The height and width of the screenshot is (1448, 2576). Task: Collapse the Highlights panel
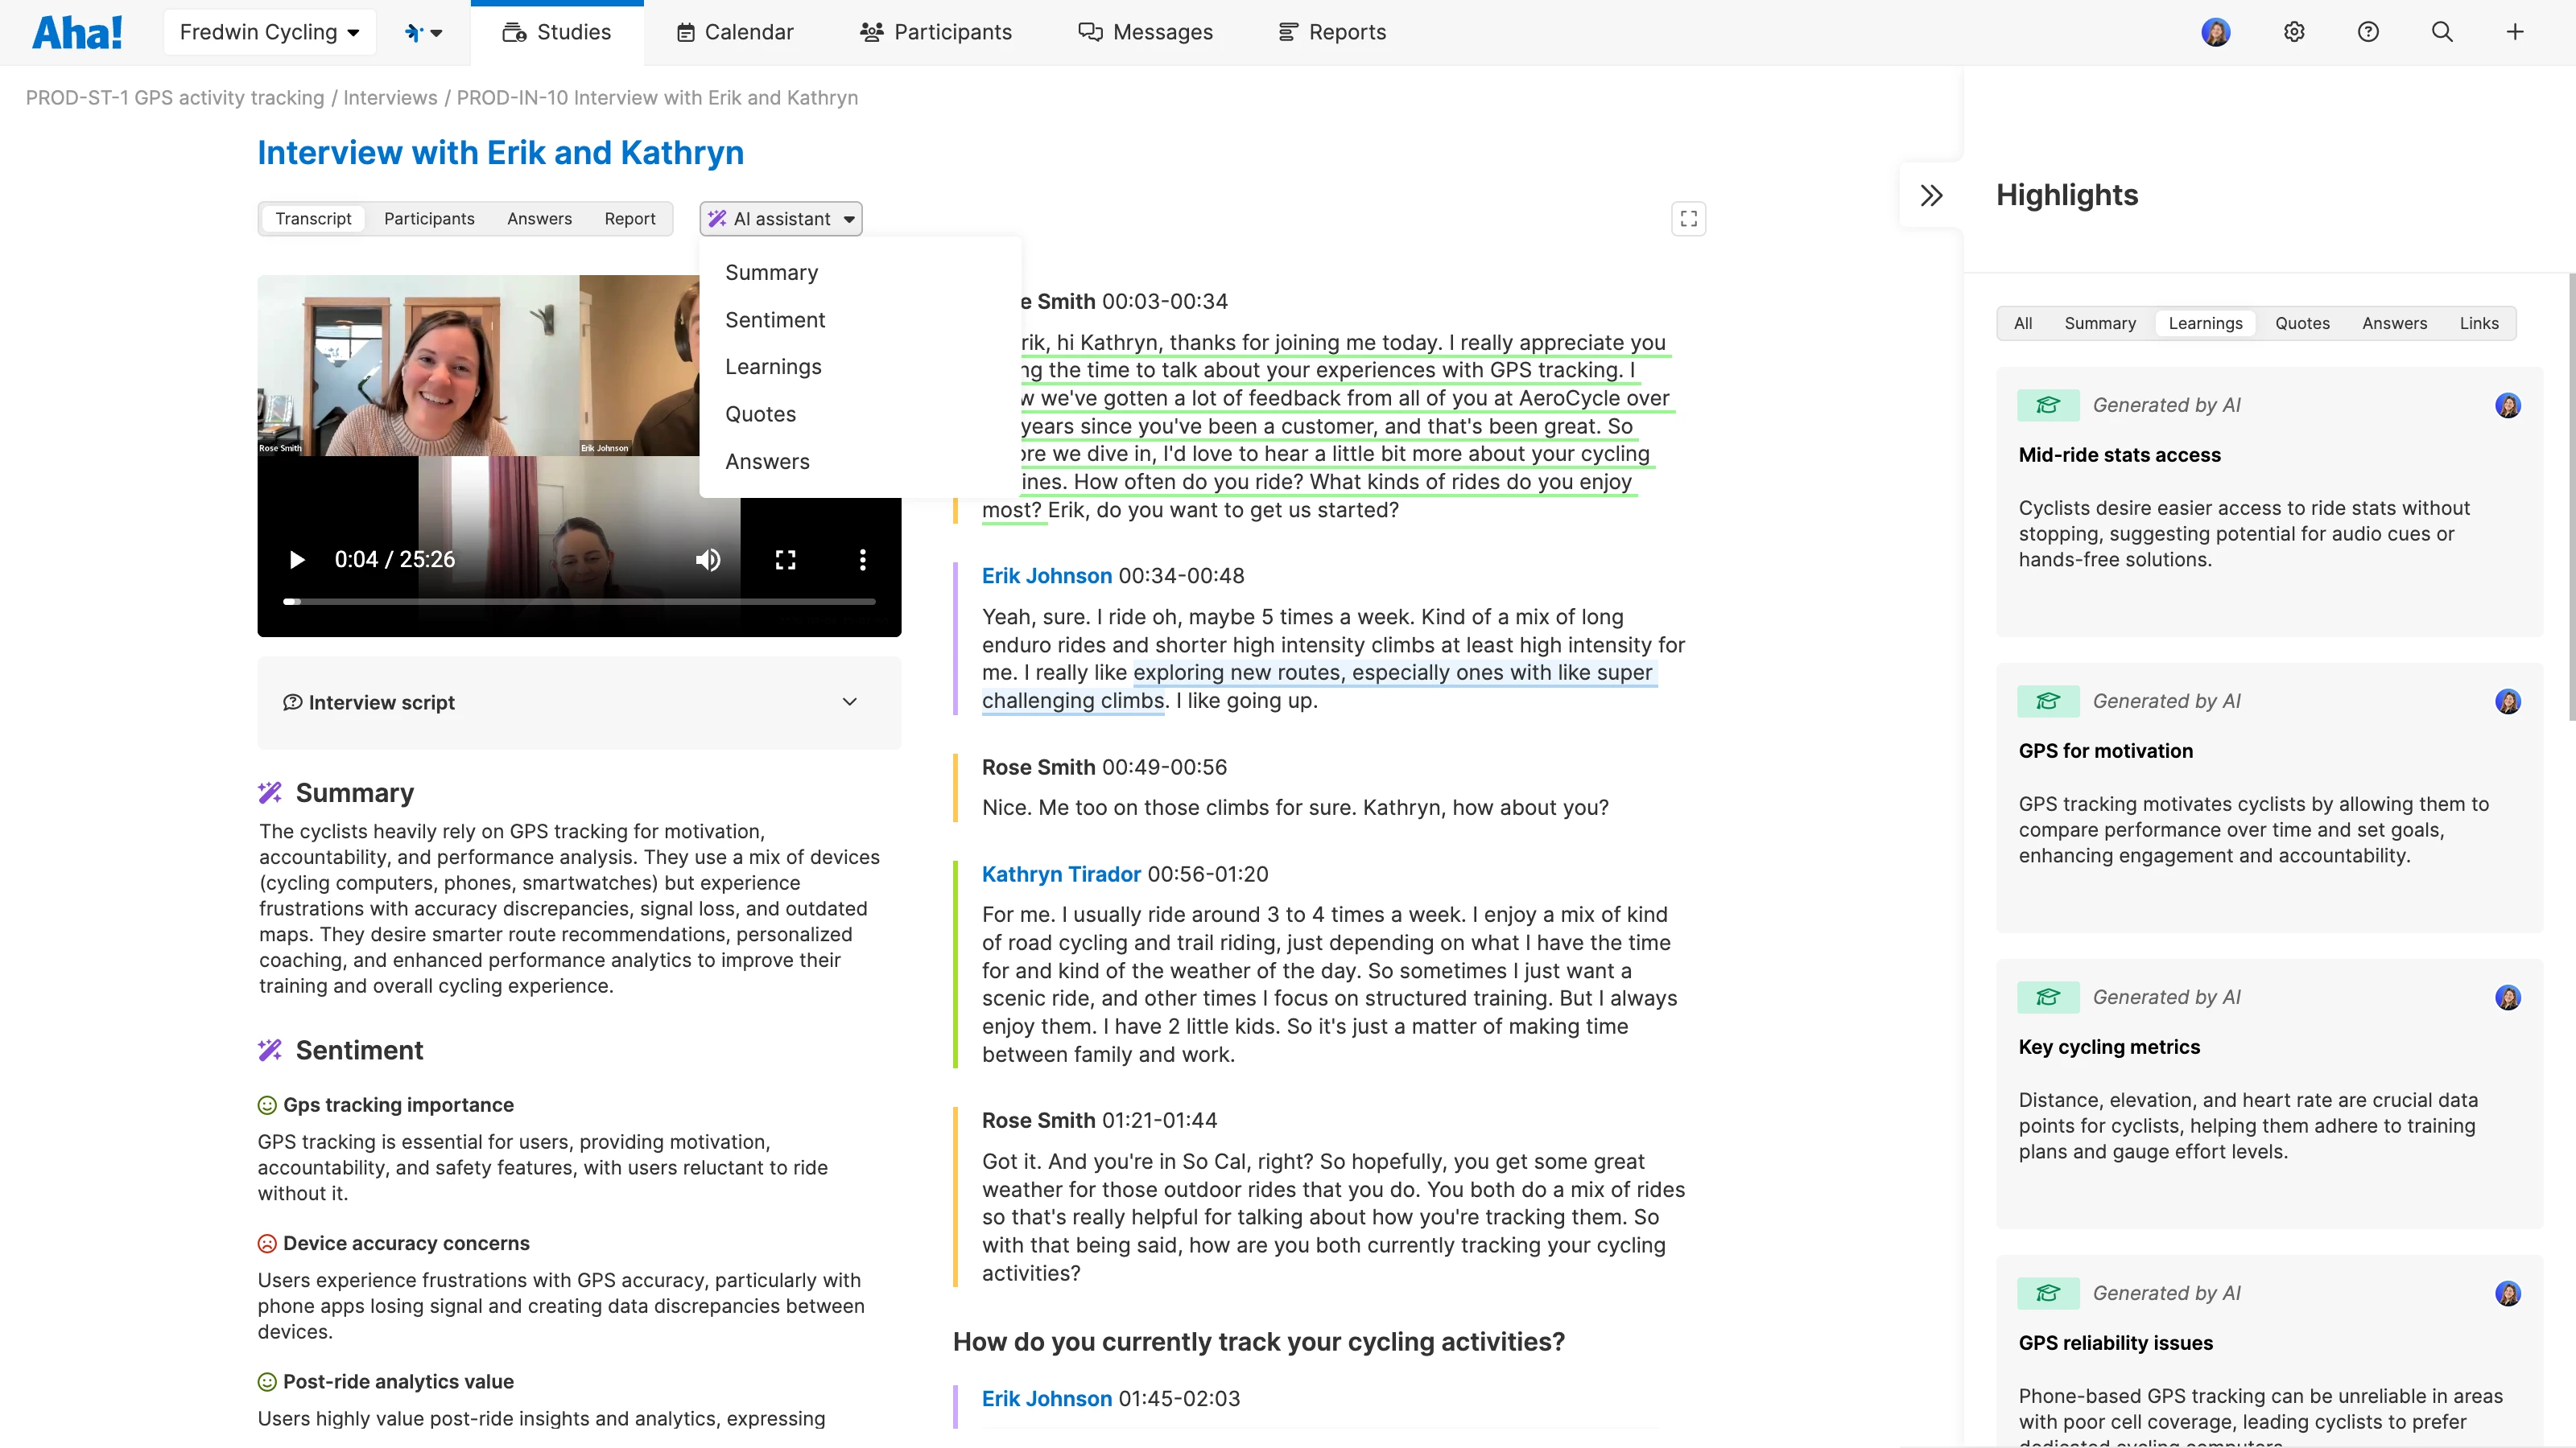[x=1930, y=195]
